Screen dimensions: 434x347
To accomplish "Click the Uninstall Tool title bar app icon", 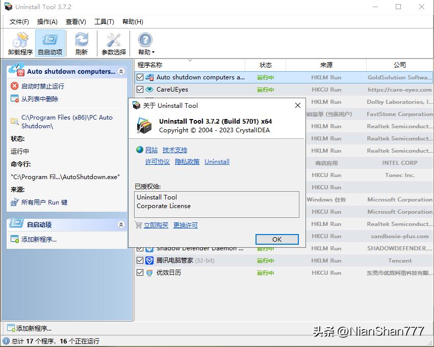I will tap(8, 7).
